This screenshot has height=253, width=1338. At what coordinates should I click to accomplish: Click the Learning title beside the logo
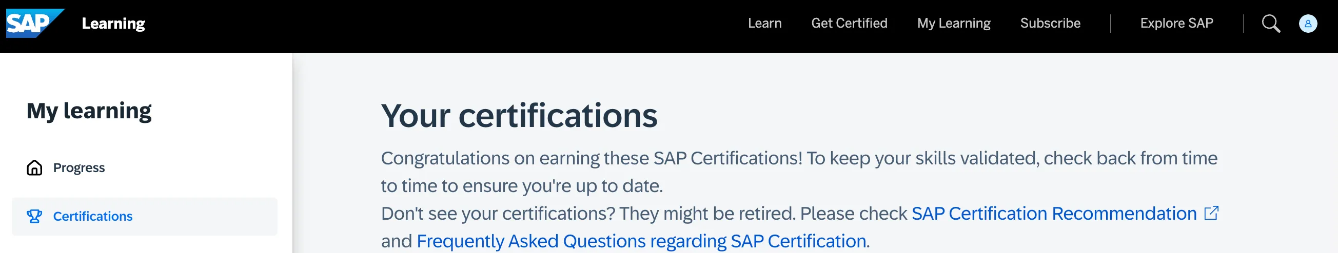pos(113,24)
